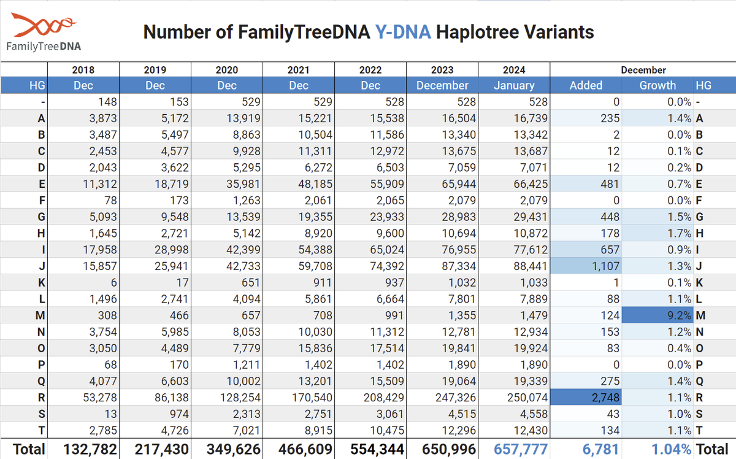The width and height of the screenshot is (736, 459).
Task: Click the FamilyTreeDNA logo
Action: click(43, 33)
